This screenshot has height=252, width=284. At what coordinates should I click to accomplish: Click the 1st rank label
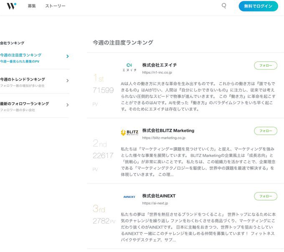click(98, 78)
